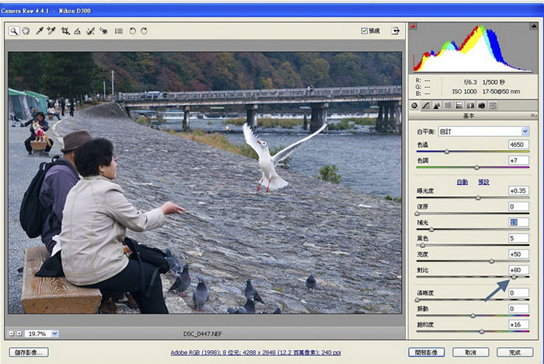The width and height of the screenshot is (544, 364).
Task: Toggle shadow clipping warning in histogram
Action: click(x=413, y=27)
